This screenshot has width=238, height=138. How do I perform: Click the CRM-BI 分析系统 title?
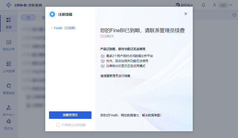point(28,5)
